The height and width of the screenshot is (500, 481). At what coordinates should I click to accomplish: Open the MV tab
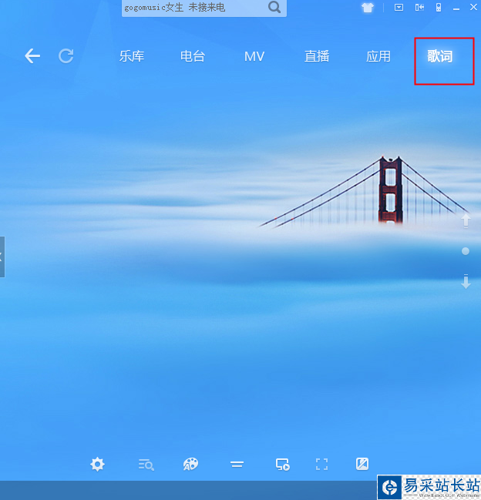click(x=254, y=57)
